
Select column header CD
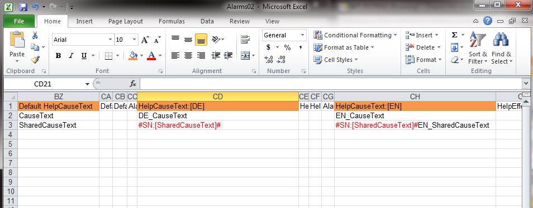pyautogui.click(x=217, y=97)
